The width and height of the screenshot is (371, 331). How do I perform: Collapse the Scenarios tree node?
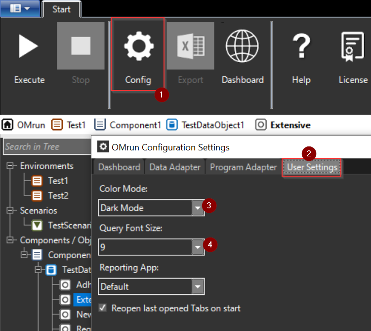point(10,210)
